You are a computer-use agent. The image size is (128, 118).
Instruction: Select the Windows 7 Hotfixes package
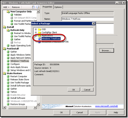[51, 38]
